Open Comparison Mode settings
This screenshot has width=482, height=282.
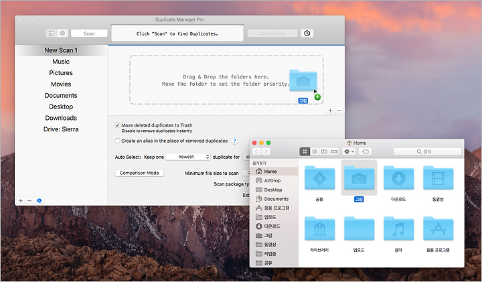click(139, 173)
